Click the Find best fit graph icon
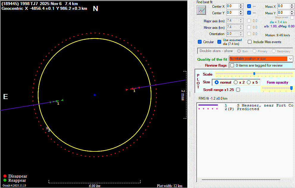The height and width of the screenshot is (188, 295). point(201,10)
